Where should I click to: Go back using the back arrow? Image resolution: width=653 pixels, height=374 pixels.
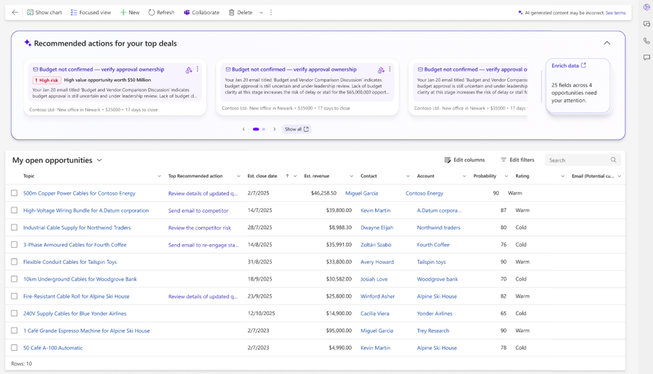point(15,13)
